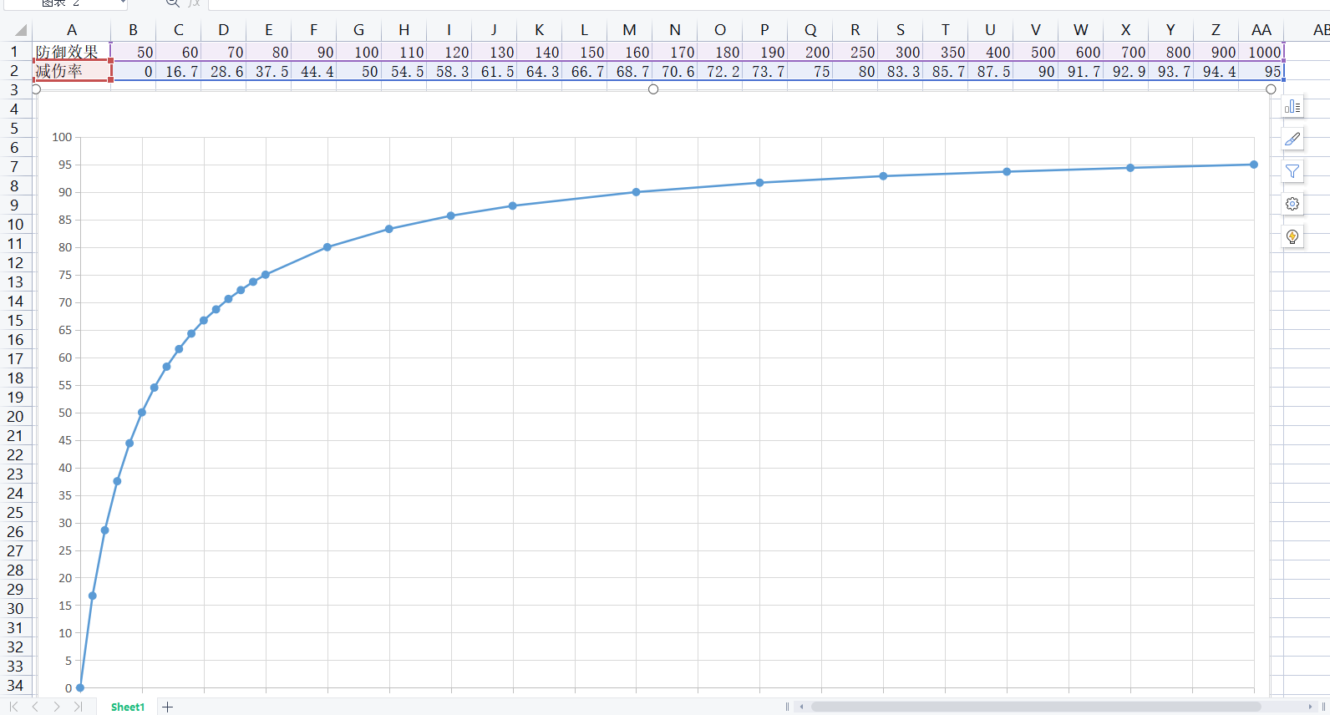Go to next sheet using arrow
Viewport: 1330px width, 715px height.
(x=57, y=707)
